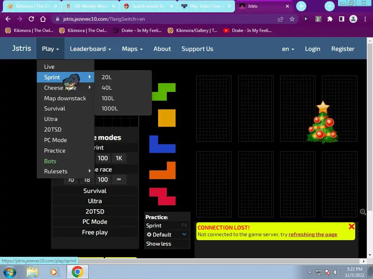The height and width of the screenshot is (279, 373).
Task: Switch to GB-Wordyl browser tab
Action: 91,6
